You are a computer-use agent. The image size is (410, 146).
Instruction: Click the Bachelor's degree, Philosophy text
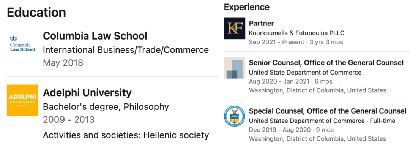point(106,107)
